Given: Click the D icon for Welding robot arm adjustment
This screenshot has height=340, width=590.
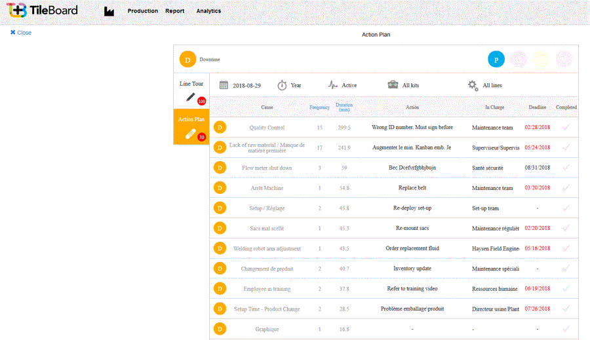Looking at the screenshot, I should pos(220,248).
